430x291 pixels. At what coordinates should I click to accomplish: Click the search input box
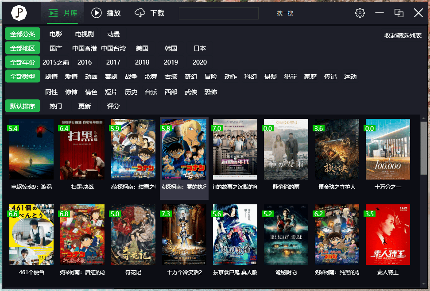(x=219, y=13)
